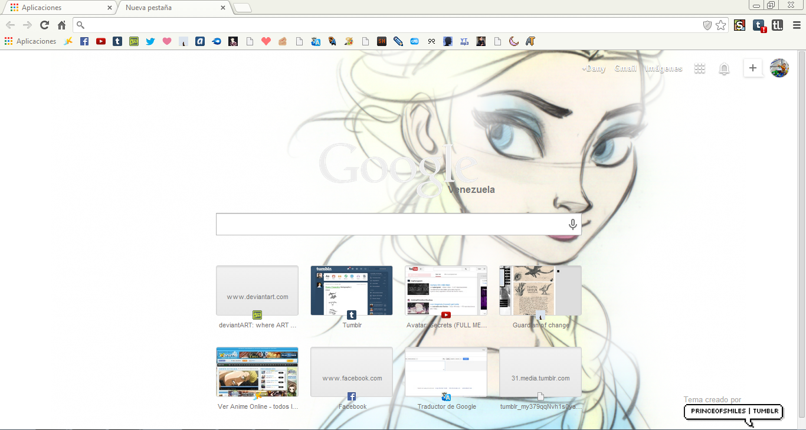Open the Tumblr extension with red alert badge

pos(759,25)
